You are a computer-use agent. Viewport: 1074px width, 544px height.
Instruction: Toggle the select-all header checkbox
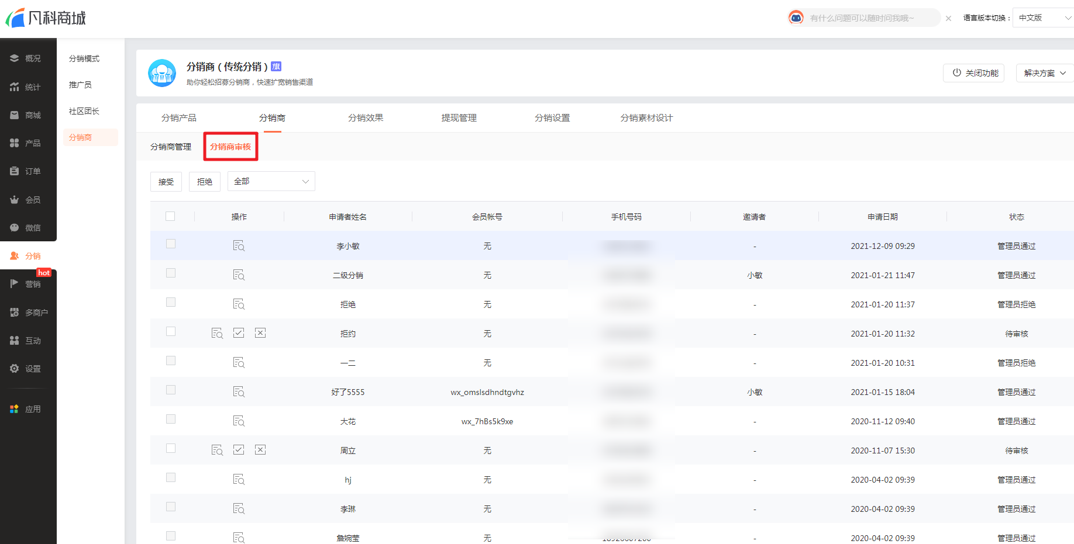pos(170,216)
